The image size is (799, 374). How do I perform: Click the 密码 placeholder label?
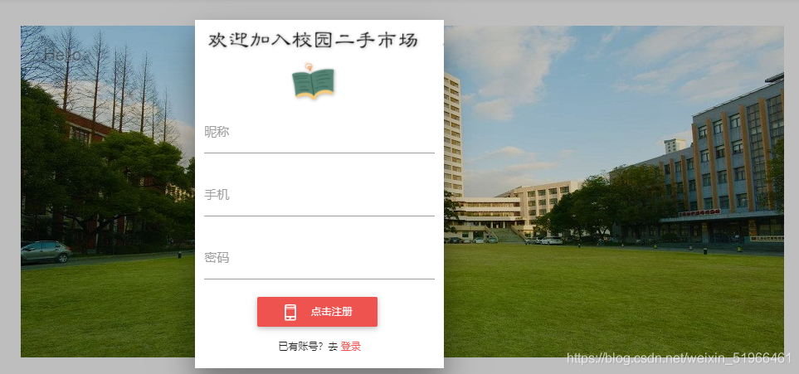pos(217,259)
